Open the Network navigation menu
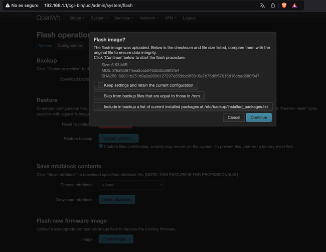This screenshot has width=326, height=252. (x=149, y=18)
